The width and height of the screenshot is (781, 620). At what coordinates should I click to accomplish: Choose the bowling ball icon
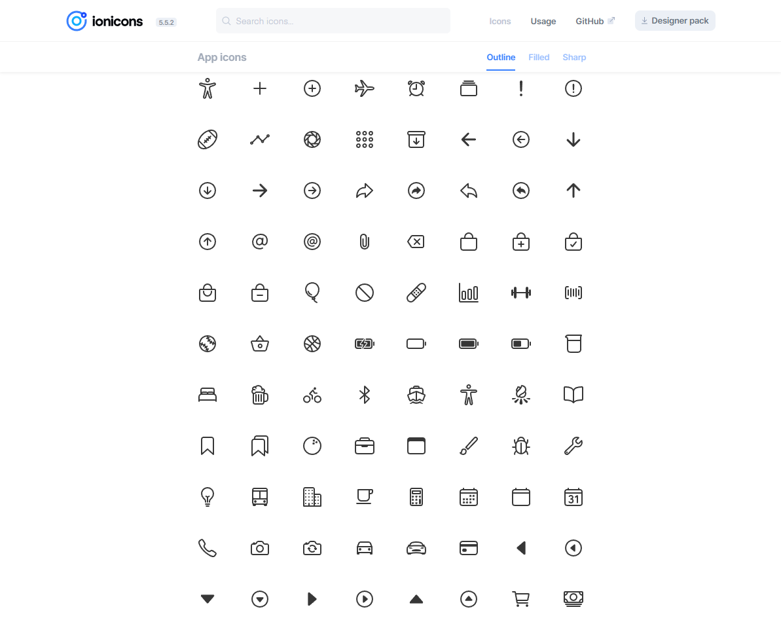pyautogui.click(x=312, y=446)
